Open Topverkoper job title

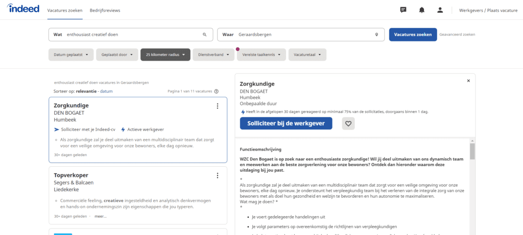click(x=70, y=175)
